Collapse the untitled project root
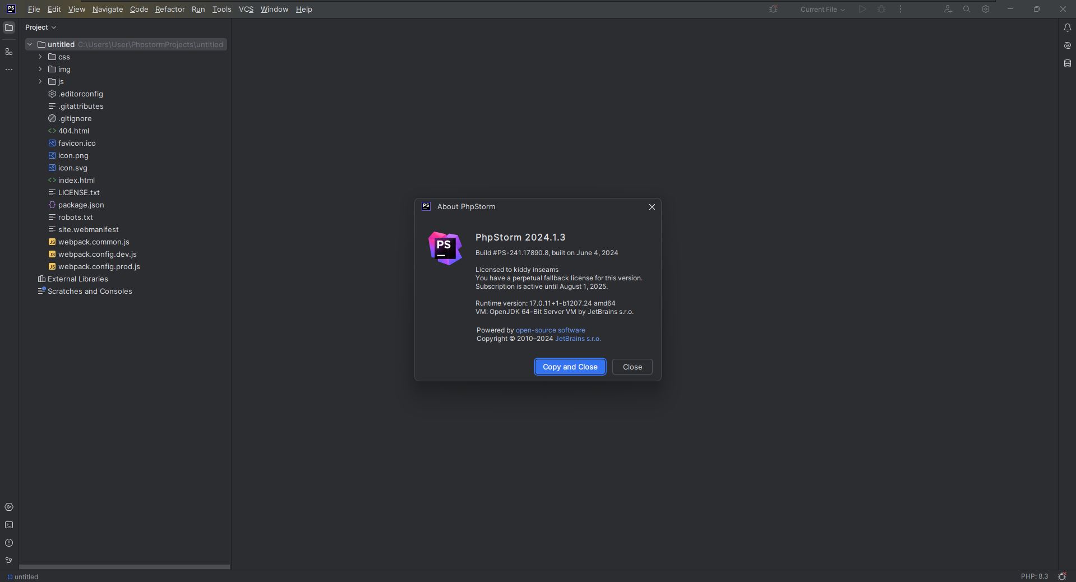Image resolution: width=1076 pixels, height=582 pixels. (30, 44)
